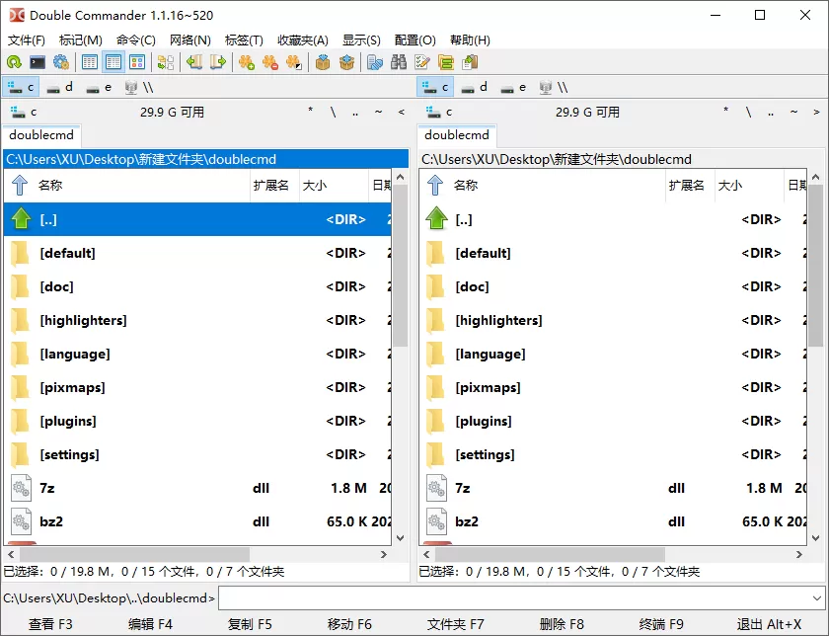Open a terminal from the toolbar
The image size is (829, 636).
click(x=37, y=61)
